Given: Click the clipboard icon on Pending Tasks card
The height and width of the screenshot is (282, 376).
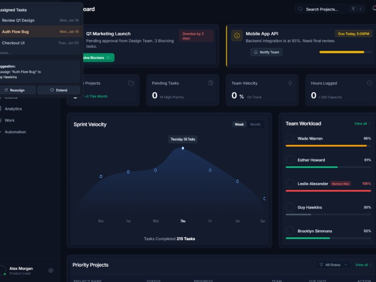Looking at the screenshot, I should [x=211, y=83].
